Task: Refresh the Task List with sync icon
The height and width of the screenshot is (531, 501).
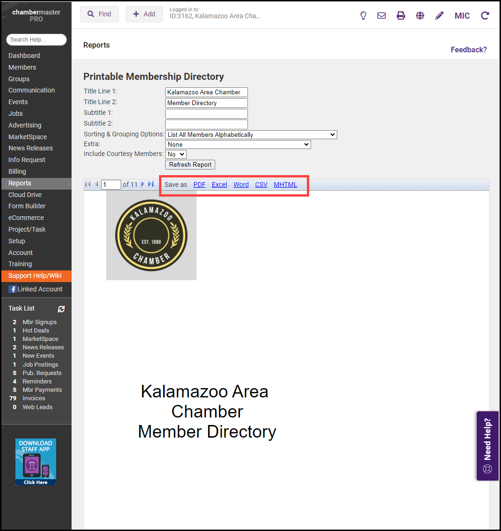Action: [x=61, y=309]
